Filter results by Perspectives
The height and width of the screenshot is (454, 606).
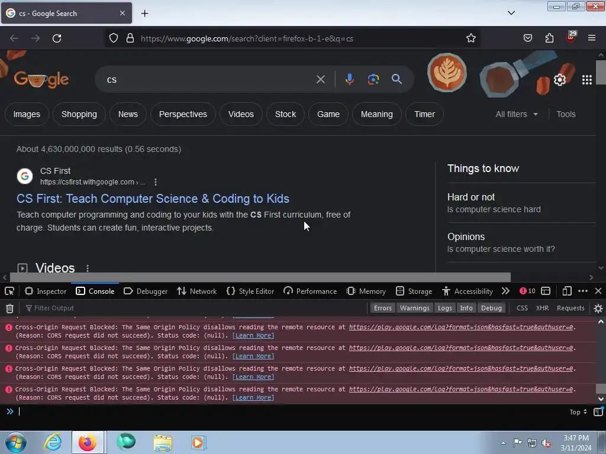pyautogui.click(x=183, y=114)
